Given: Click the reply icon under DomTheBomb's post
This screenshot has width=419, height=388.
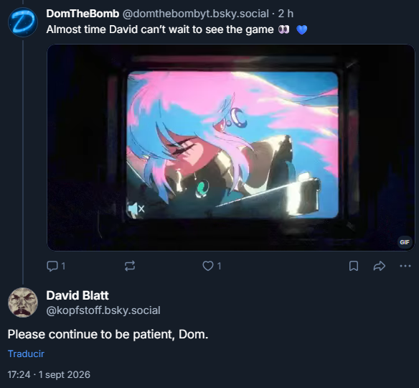Looking at the screenshot, I should (52, 266).
